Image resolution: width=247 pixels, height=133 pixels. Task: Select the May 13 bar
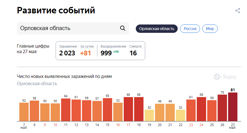pos(87,111)
